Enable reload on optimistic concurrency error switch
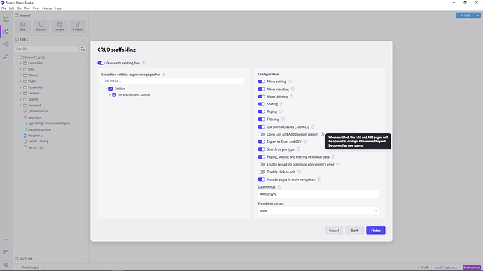 261,164
